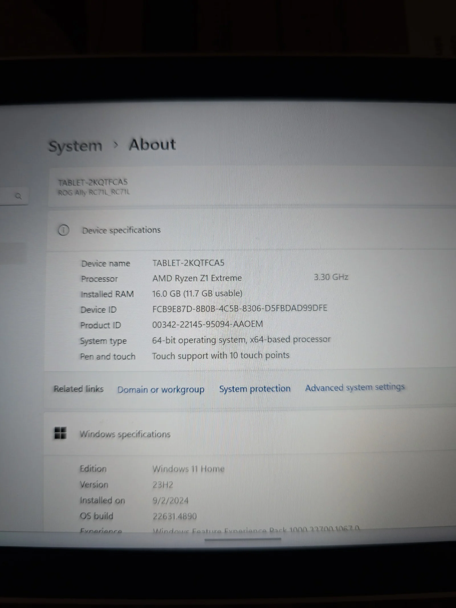Click the Windows 11 Home edition entry

coord(189,469)
